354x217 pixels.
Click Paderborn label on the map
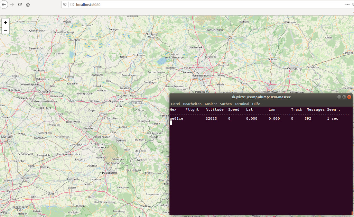(x=110, y=173)
